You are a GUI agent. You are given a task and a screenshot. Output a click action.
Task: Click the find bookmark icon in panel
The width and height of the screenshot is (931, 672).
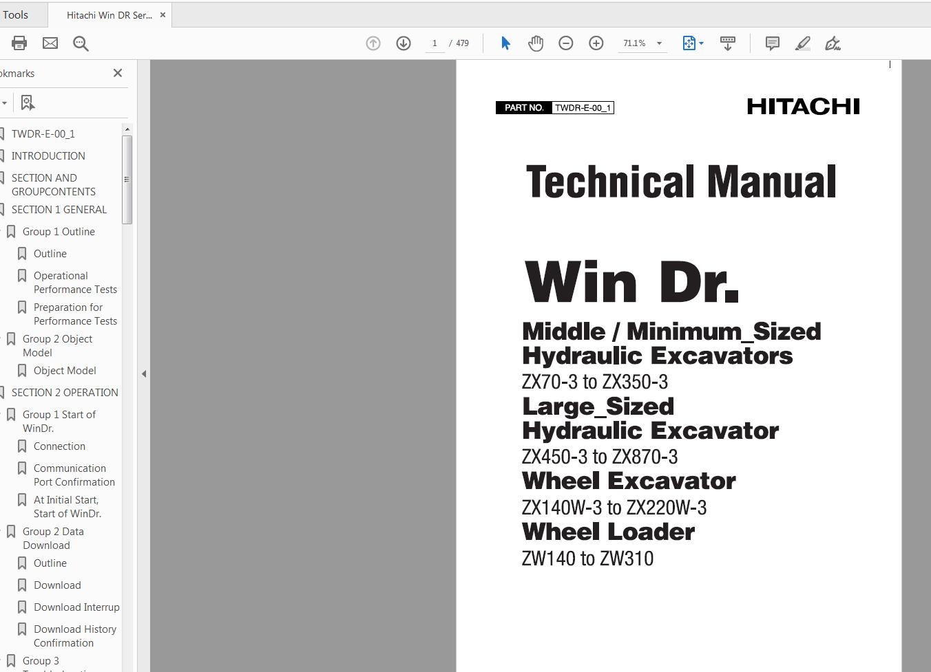point(28,102)
